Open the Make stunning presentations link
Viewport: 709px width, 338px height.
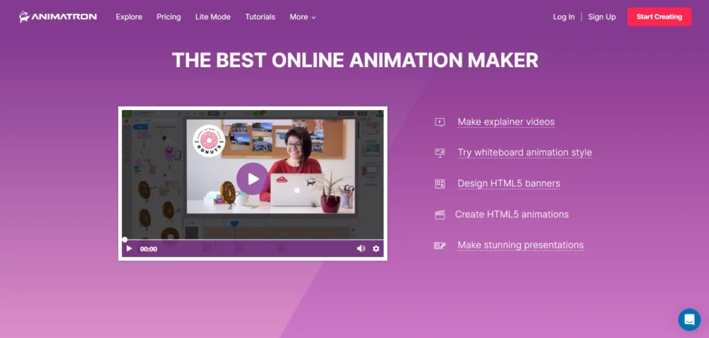(x=521, y=245)
